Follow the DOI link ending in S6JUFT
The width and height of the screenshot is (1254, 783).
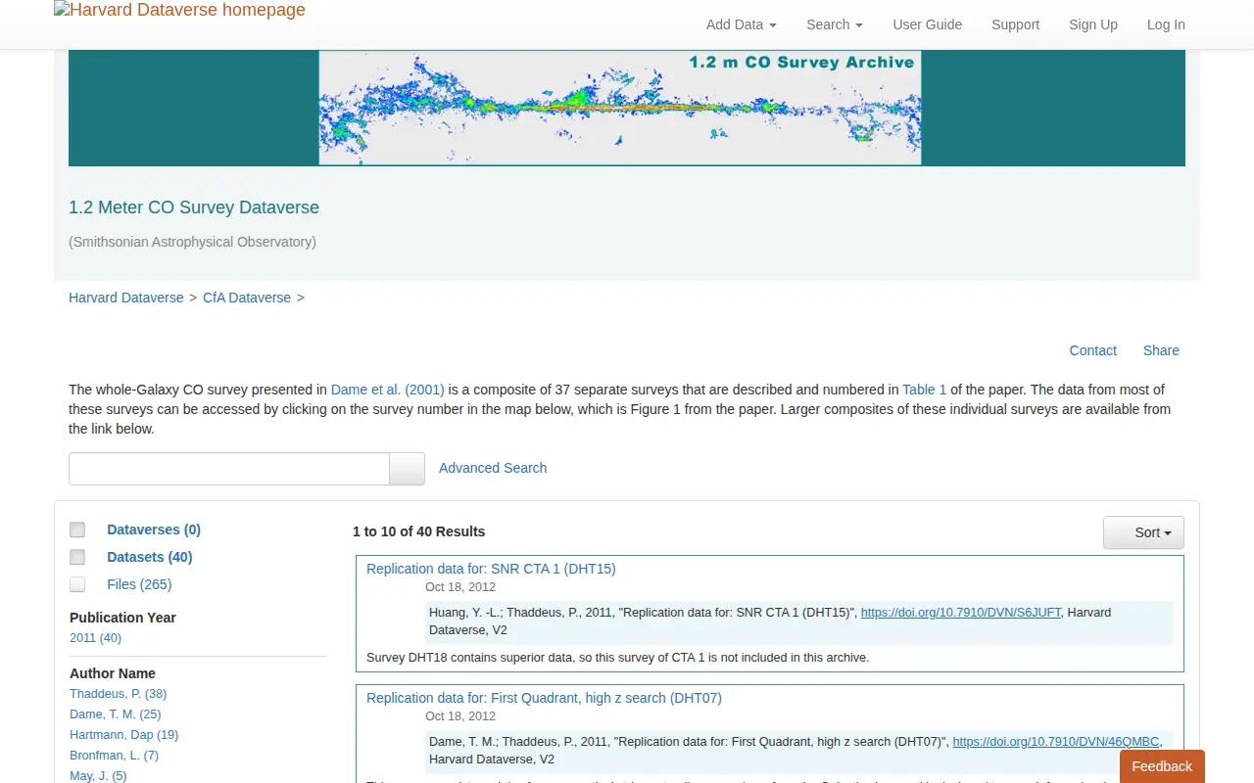[961, 613]
